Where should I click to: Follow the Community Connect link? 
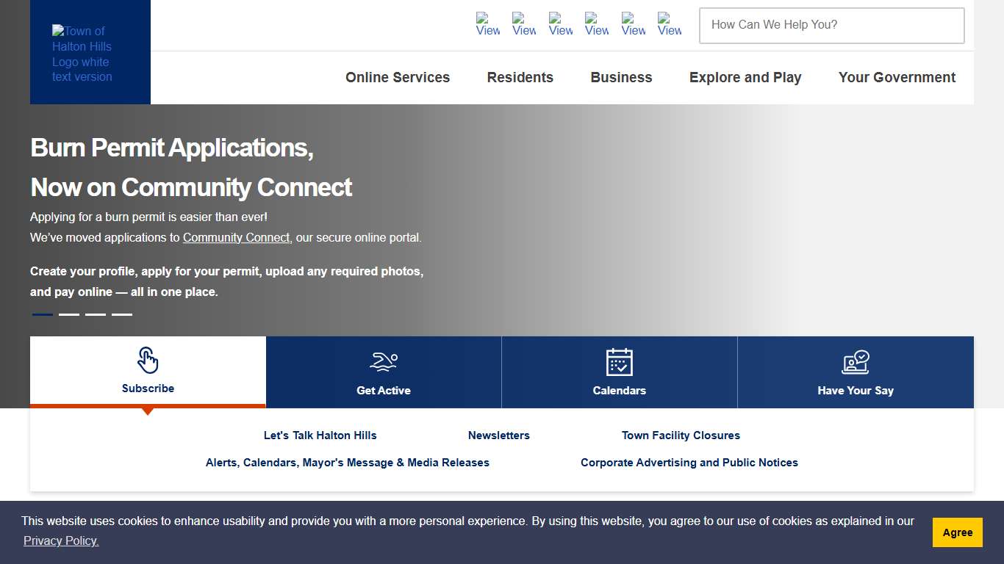coord(236,238)
